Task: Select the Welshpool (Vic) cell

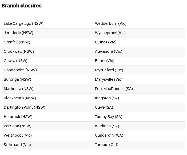Action: [18, 135]
